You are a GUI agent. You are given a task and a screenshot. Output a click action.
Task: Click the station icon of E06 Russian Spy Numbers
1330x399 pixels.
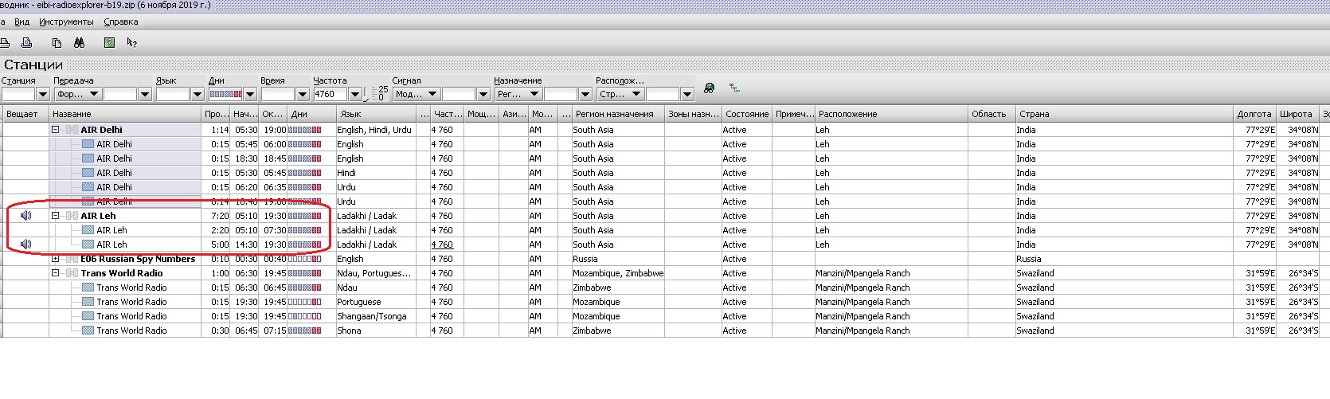[72, 259]
